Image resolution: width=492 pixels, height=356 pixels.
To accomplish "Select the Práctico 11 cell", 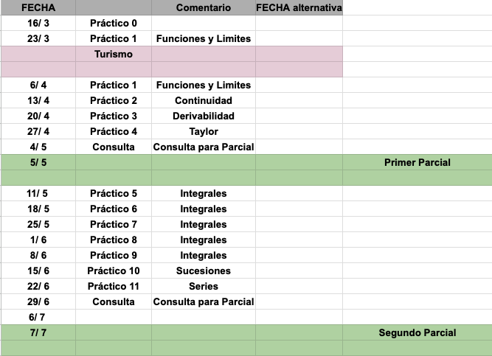I will point(114,286).
